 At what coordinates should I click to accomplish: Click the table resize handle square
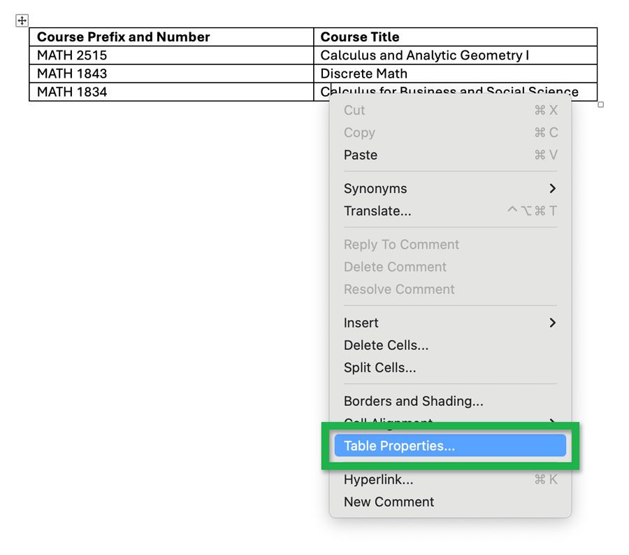(600, 103)
